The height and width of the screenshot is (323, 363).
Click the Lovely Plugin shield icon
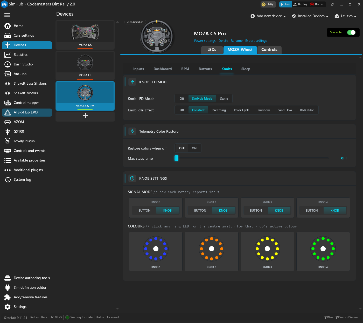8,141
